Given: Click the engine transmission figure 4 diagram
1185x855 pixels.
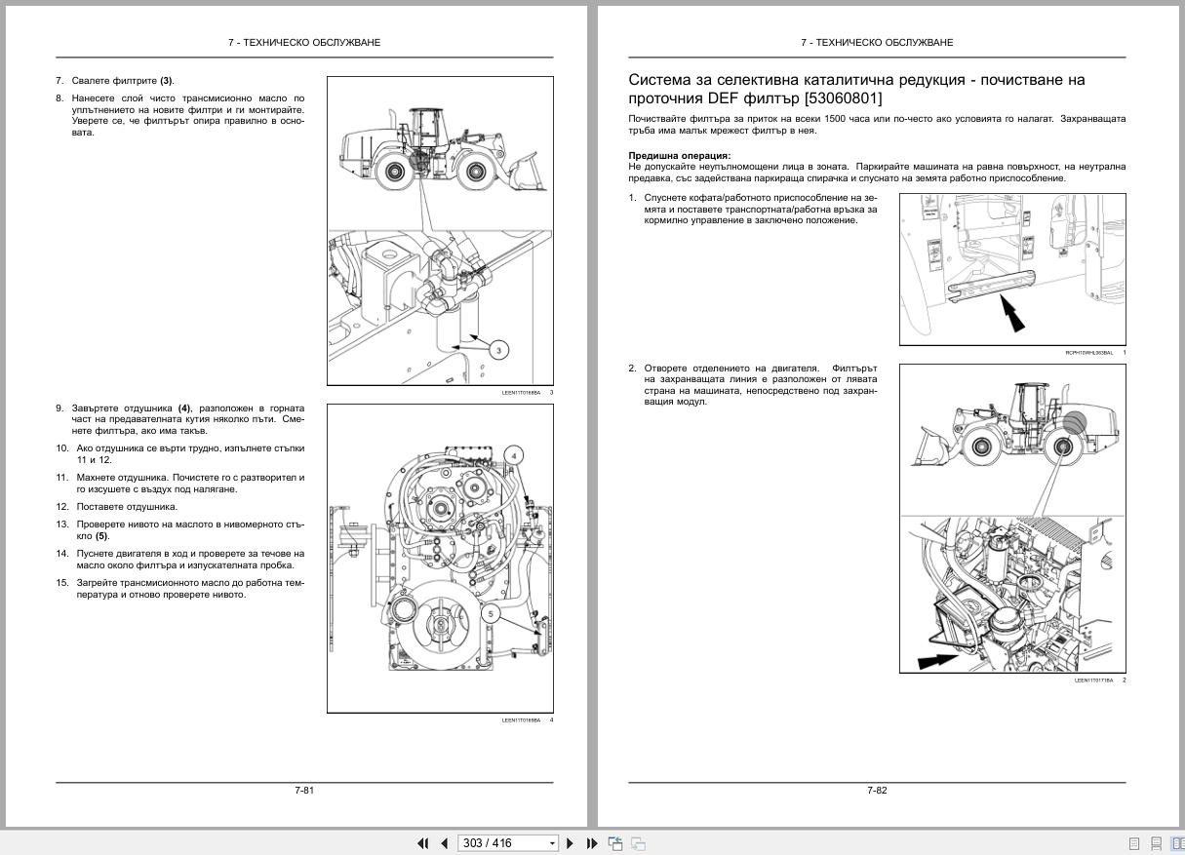Looking at the screenshot, I should coord(440,559).
